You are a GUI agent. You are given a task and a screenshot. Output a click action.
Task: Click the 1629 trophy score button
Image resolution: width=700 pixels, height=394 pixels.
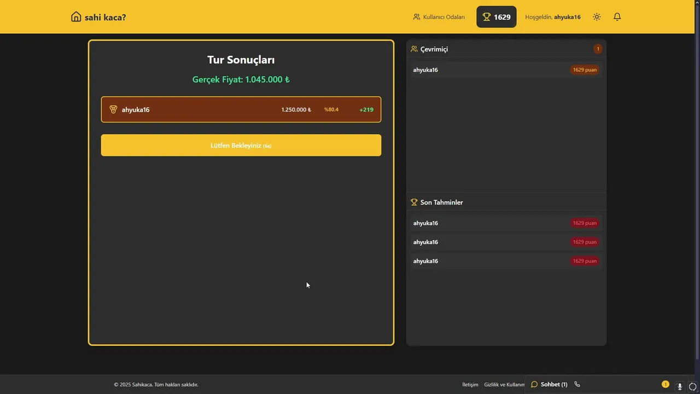[497, 17]
